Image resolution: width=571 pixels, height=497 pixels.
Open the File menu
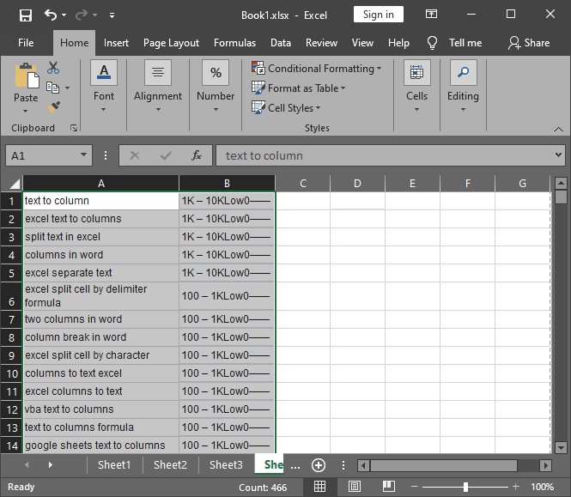26,43
